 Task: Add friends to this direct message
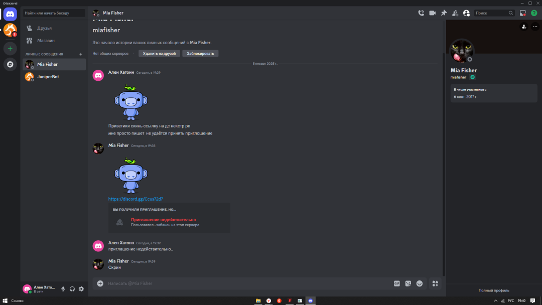455,13
